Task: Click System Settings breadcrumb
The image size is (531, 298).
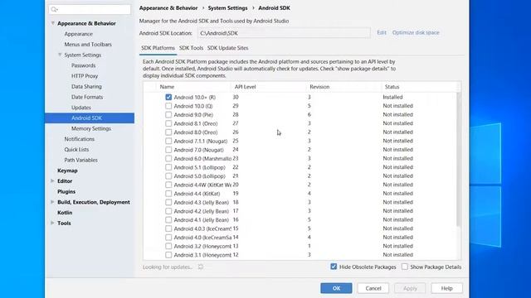Action: pyautogui.click(x=227, y=7)
